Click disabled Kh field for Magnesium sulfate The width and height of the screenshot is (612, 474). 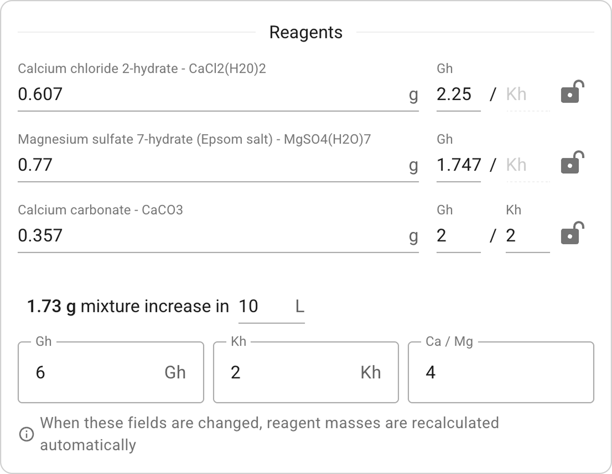[x=527, y=165]
